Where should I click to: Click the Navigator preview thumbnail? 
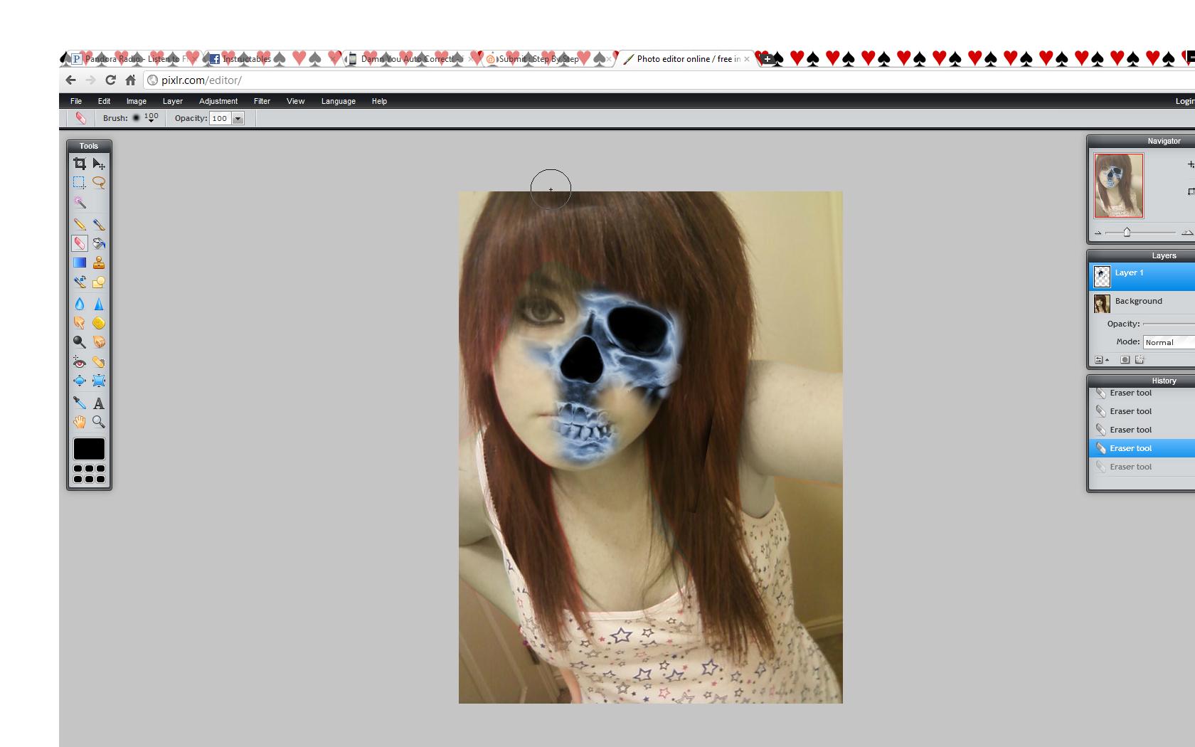[1119, 186]
